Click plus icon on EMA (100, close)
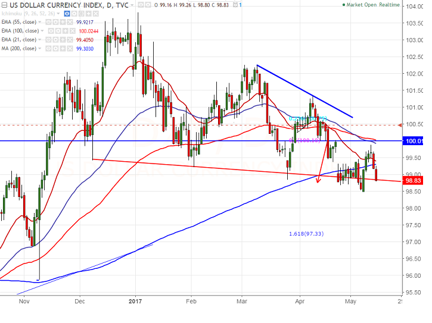The height and width of the screenshot is (323, 432). tap(66, 31)
